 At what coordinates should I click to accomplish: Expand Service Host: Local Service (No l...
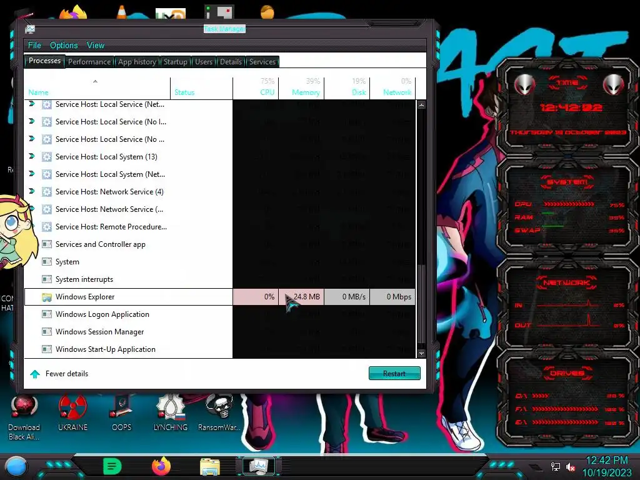[32, 121]
